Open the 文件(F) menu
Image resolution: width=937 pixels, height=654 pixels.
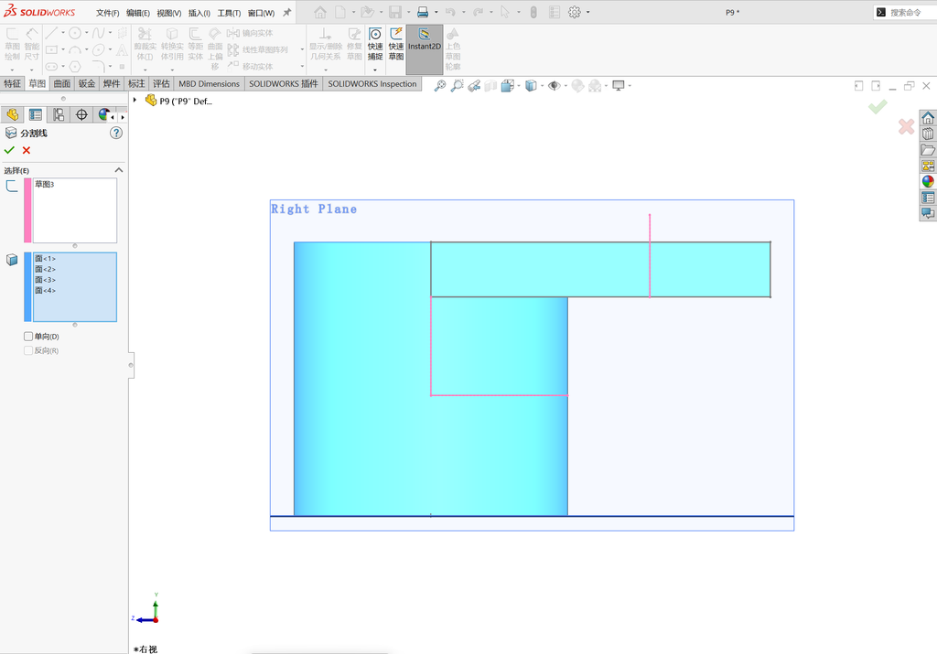[x=108, y=13]
